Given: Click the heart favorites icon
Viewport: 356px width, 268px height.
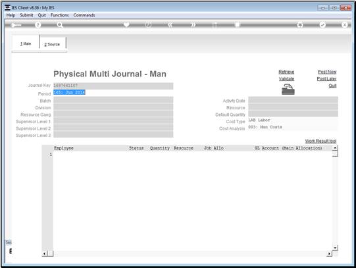Looking at the screenshot, I should coord(126,24).
